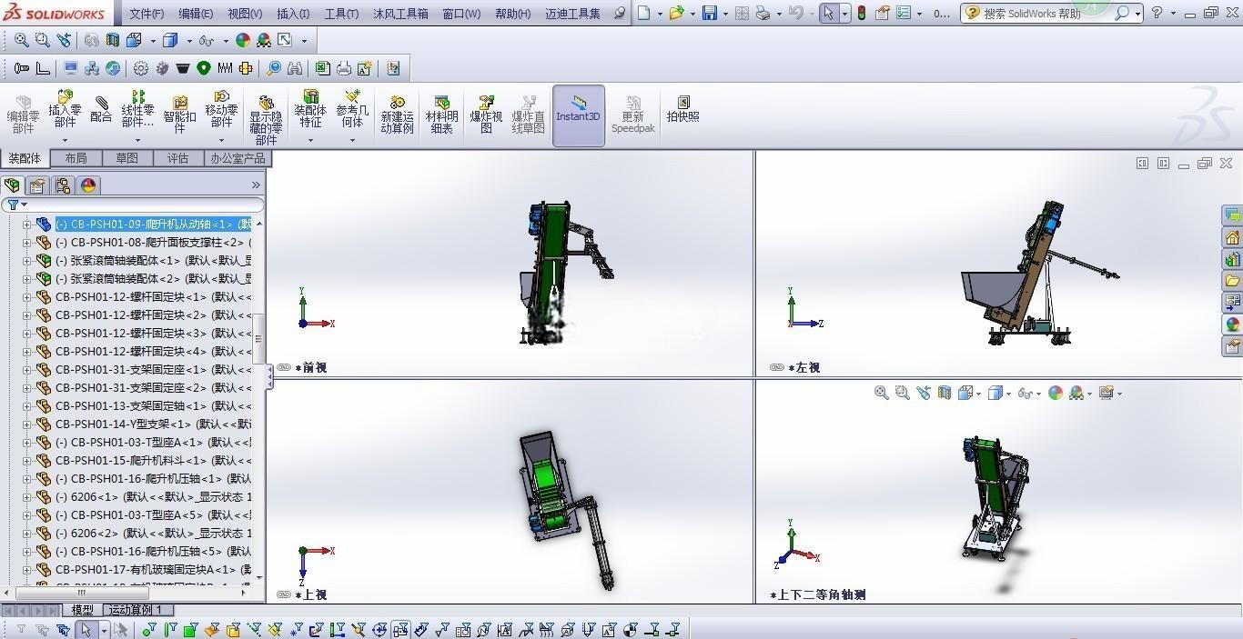Switch to the 评估 (Evaluate) tab
This screenshot has height=639, width=1243.
[x=177, y=158]
